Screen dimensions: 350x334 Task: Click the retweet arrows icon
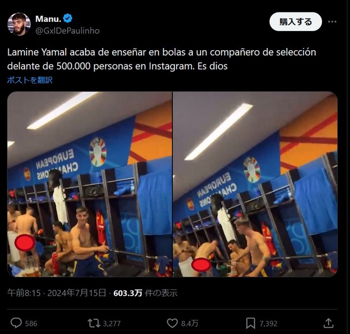pyautogui.click(x=94, y=323)
